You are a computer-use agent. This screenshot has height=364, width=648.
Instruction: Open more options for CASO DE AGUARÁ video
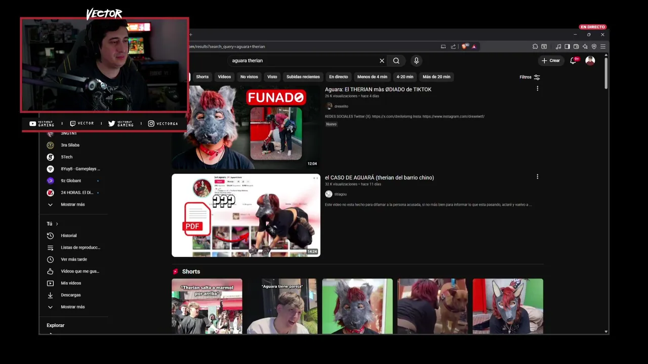pyautogui.click(x=537, y=176)
